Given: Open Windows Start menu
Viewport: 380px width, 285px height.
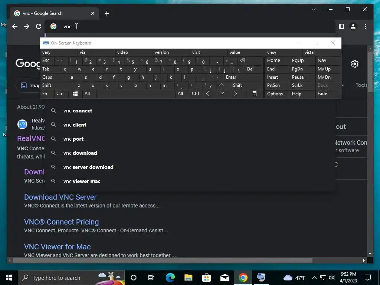Looking at the screenshot, I should pos(9,278).
